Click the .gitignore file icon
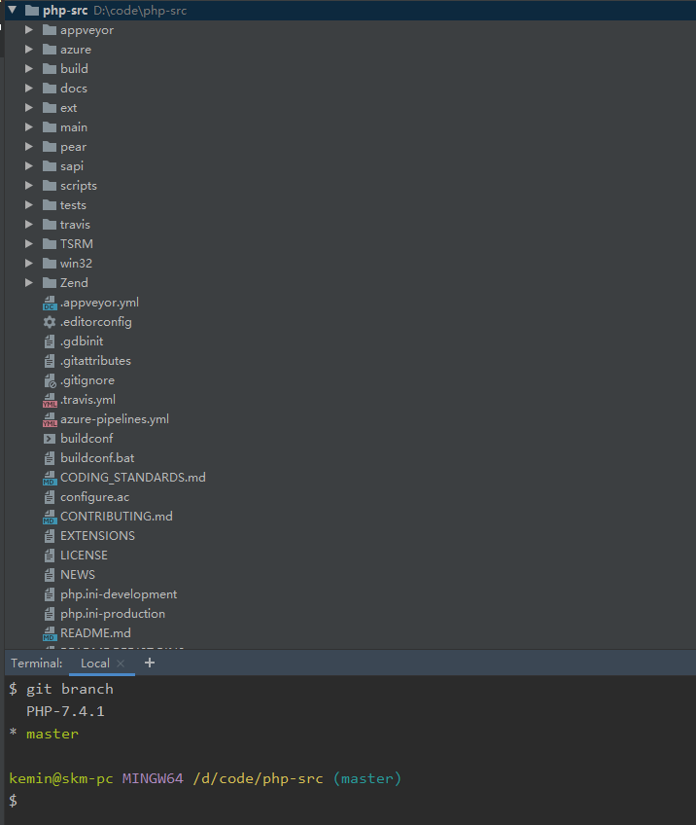This screenshot has width=696, height=825. 50,381
